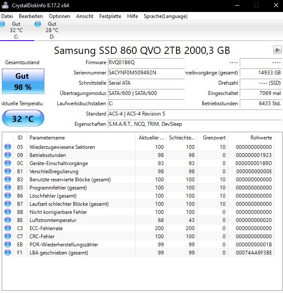
Task: Click raw value 00074AA9F3BE
Action: coord(253,253)
